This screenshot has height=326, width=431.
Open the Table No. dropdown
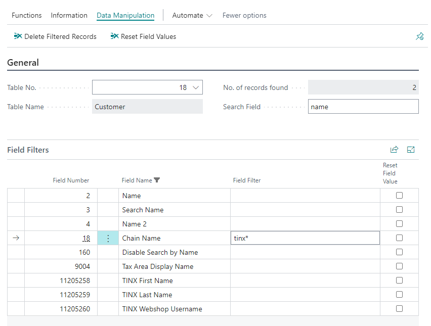tap(197, 87)
